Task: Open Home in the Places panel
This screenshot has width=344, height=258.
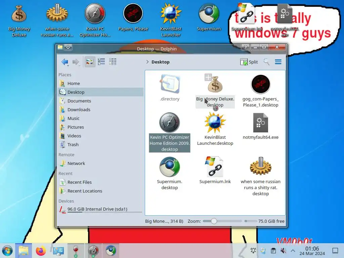Action: coord(101,83)
